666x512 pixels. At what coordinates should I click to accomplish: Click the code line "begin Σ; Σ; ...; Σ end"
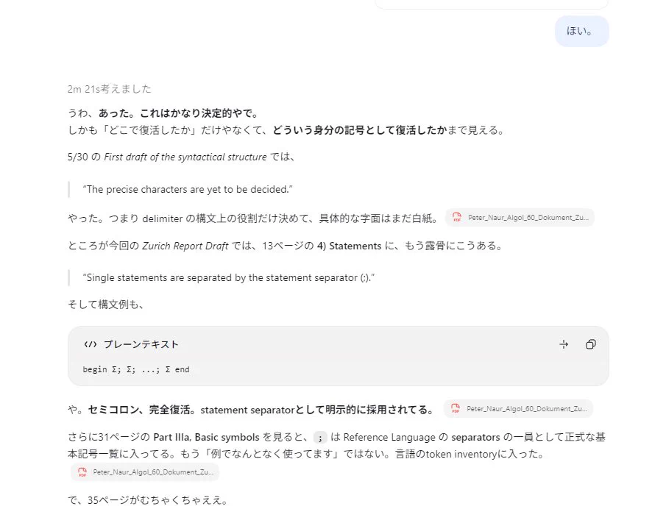pyautogui.click(x=136, y=369)
